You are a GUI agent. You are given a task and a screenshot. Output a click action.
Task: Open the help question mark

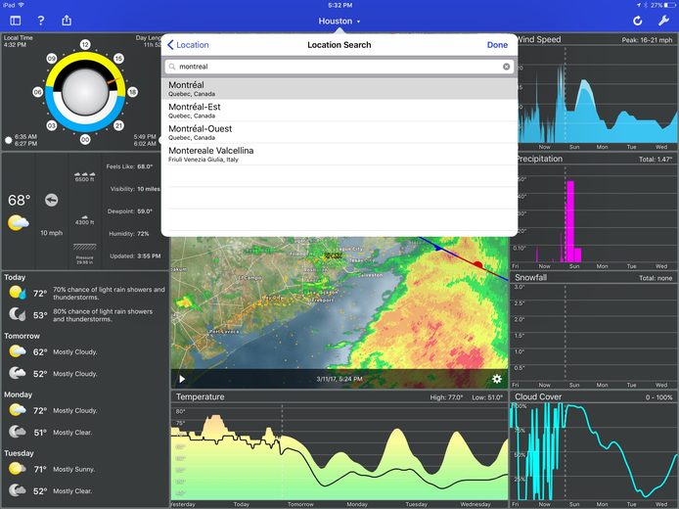tap(41, 21)
